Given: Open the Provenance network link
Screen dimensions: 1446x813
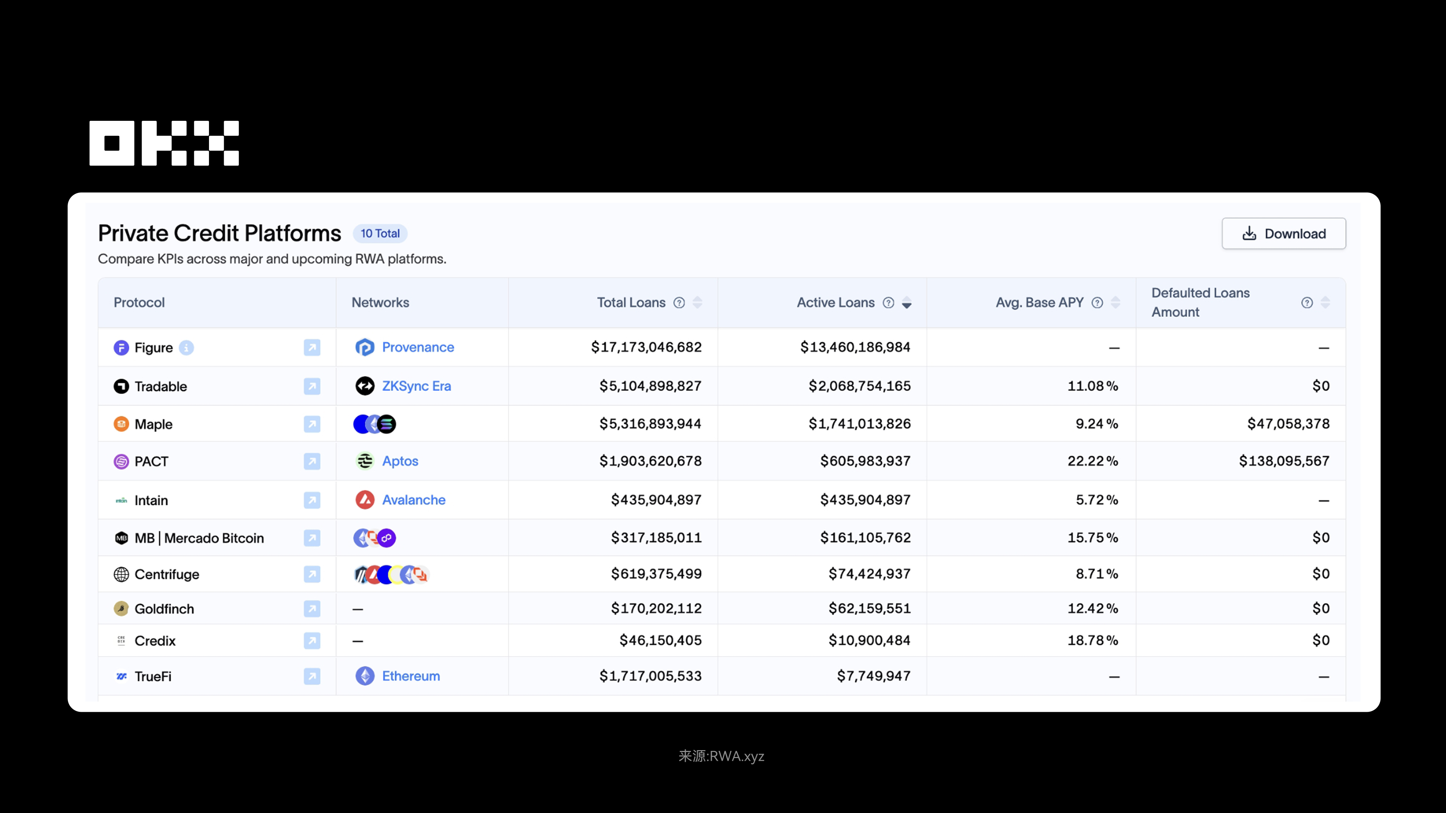Looking at the screenshot, I should pyautogui.click(x=418, y=347).
